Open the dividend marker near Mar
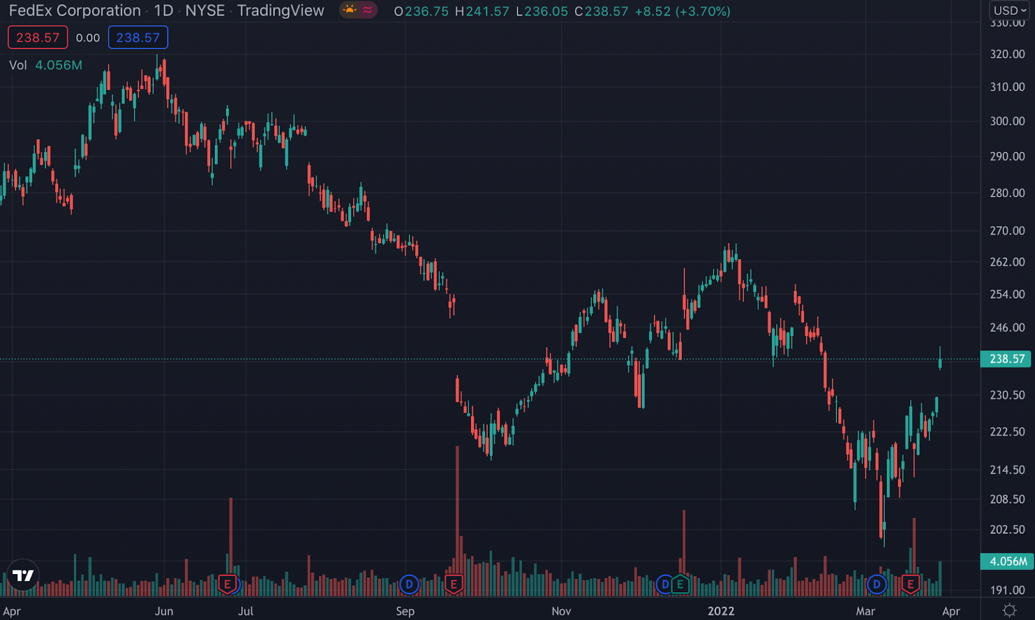The width and height of the screenshot is (1035, 620). pos(877,584)
